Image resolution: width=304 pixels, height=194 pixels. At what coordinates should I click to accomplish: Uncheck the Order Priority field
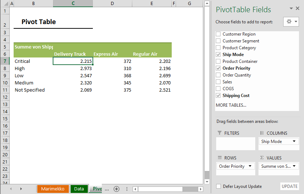[x=218, y=68]
